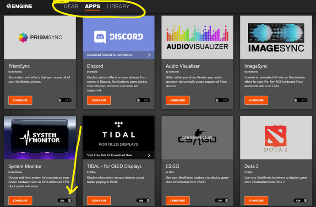Turn off the TIDAL toggle

[143, 200]
